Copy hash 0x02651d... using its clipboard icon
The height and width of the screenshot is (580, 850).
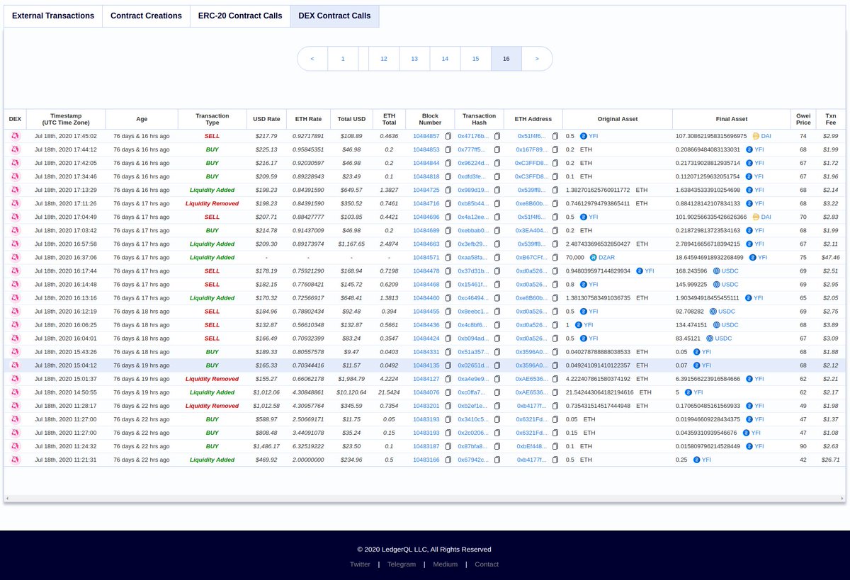[x=497, y=365]
